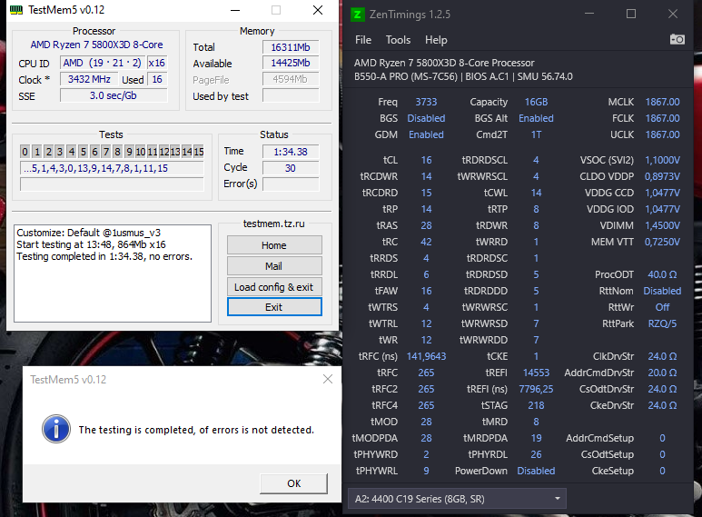Click the ZenTimings green Z logo icon
702x517 pixels.
[357, 15]
